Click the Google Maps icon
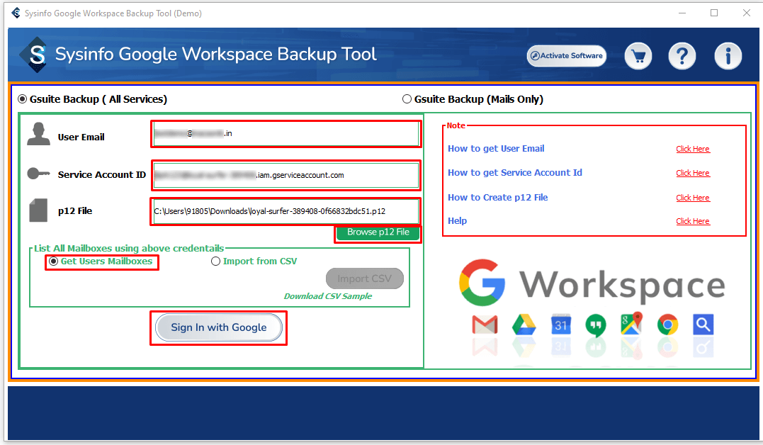Image resolution: width=763 pixels, height=445 pixels. pos(632,324)
